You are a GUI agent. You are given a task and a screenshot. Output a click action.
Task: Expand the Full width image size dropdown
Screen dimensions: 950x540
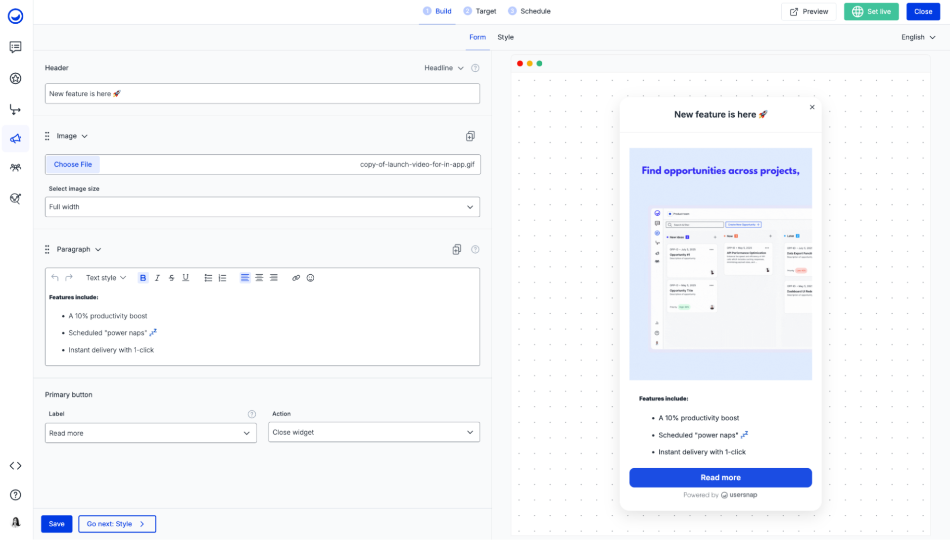(x=262, y=207)
